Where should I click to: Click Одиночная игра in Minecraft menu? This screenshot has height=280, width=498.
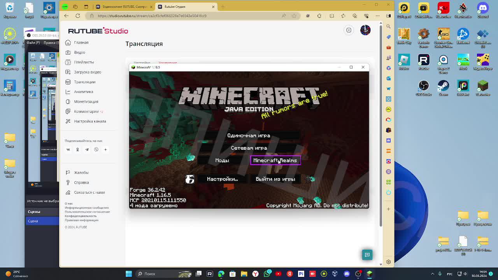click(249, 135)
